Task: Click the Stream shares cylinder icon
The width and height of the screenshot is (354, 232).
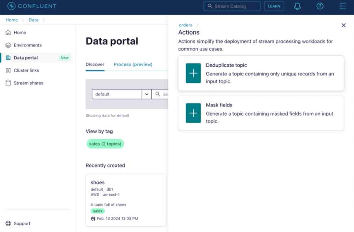Action: click(8, 83)
